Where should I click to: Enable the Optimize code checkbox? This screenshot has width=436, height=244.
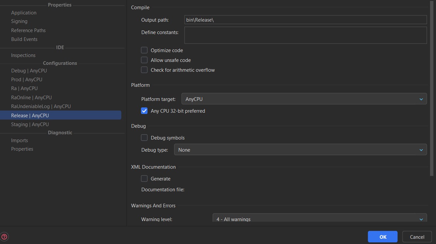point(144,50)
